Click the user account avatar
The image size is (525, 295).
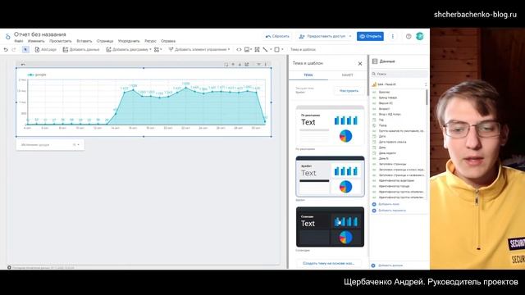[419, 36]
